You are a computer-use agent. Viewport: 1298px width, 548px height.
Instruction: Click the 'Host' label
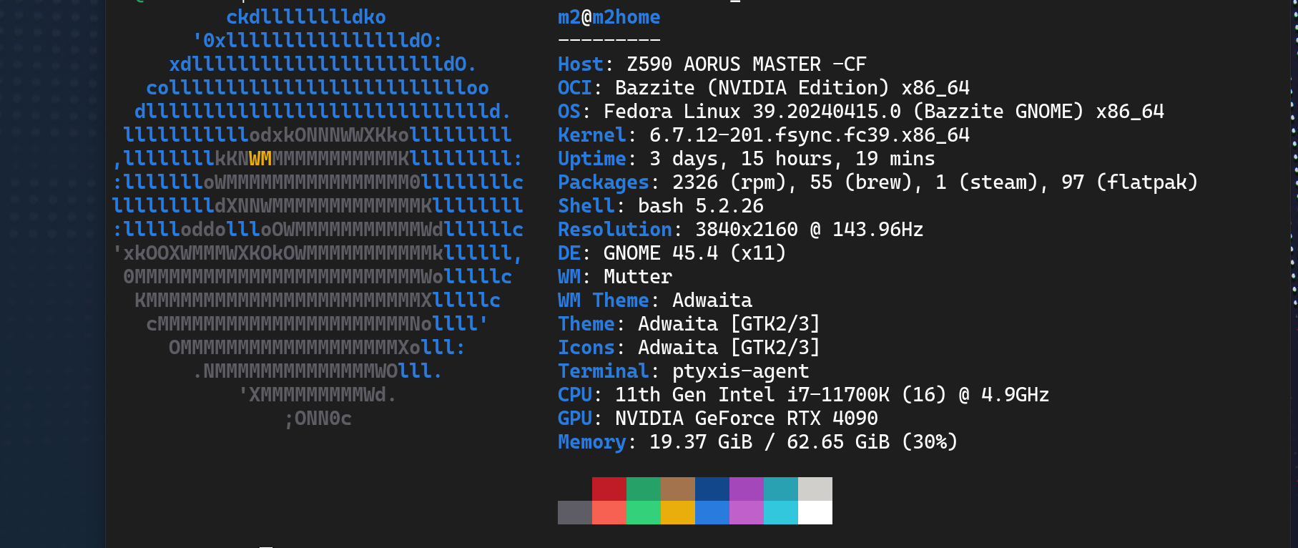pos(581,64)
